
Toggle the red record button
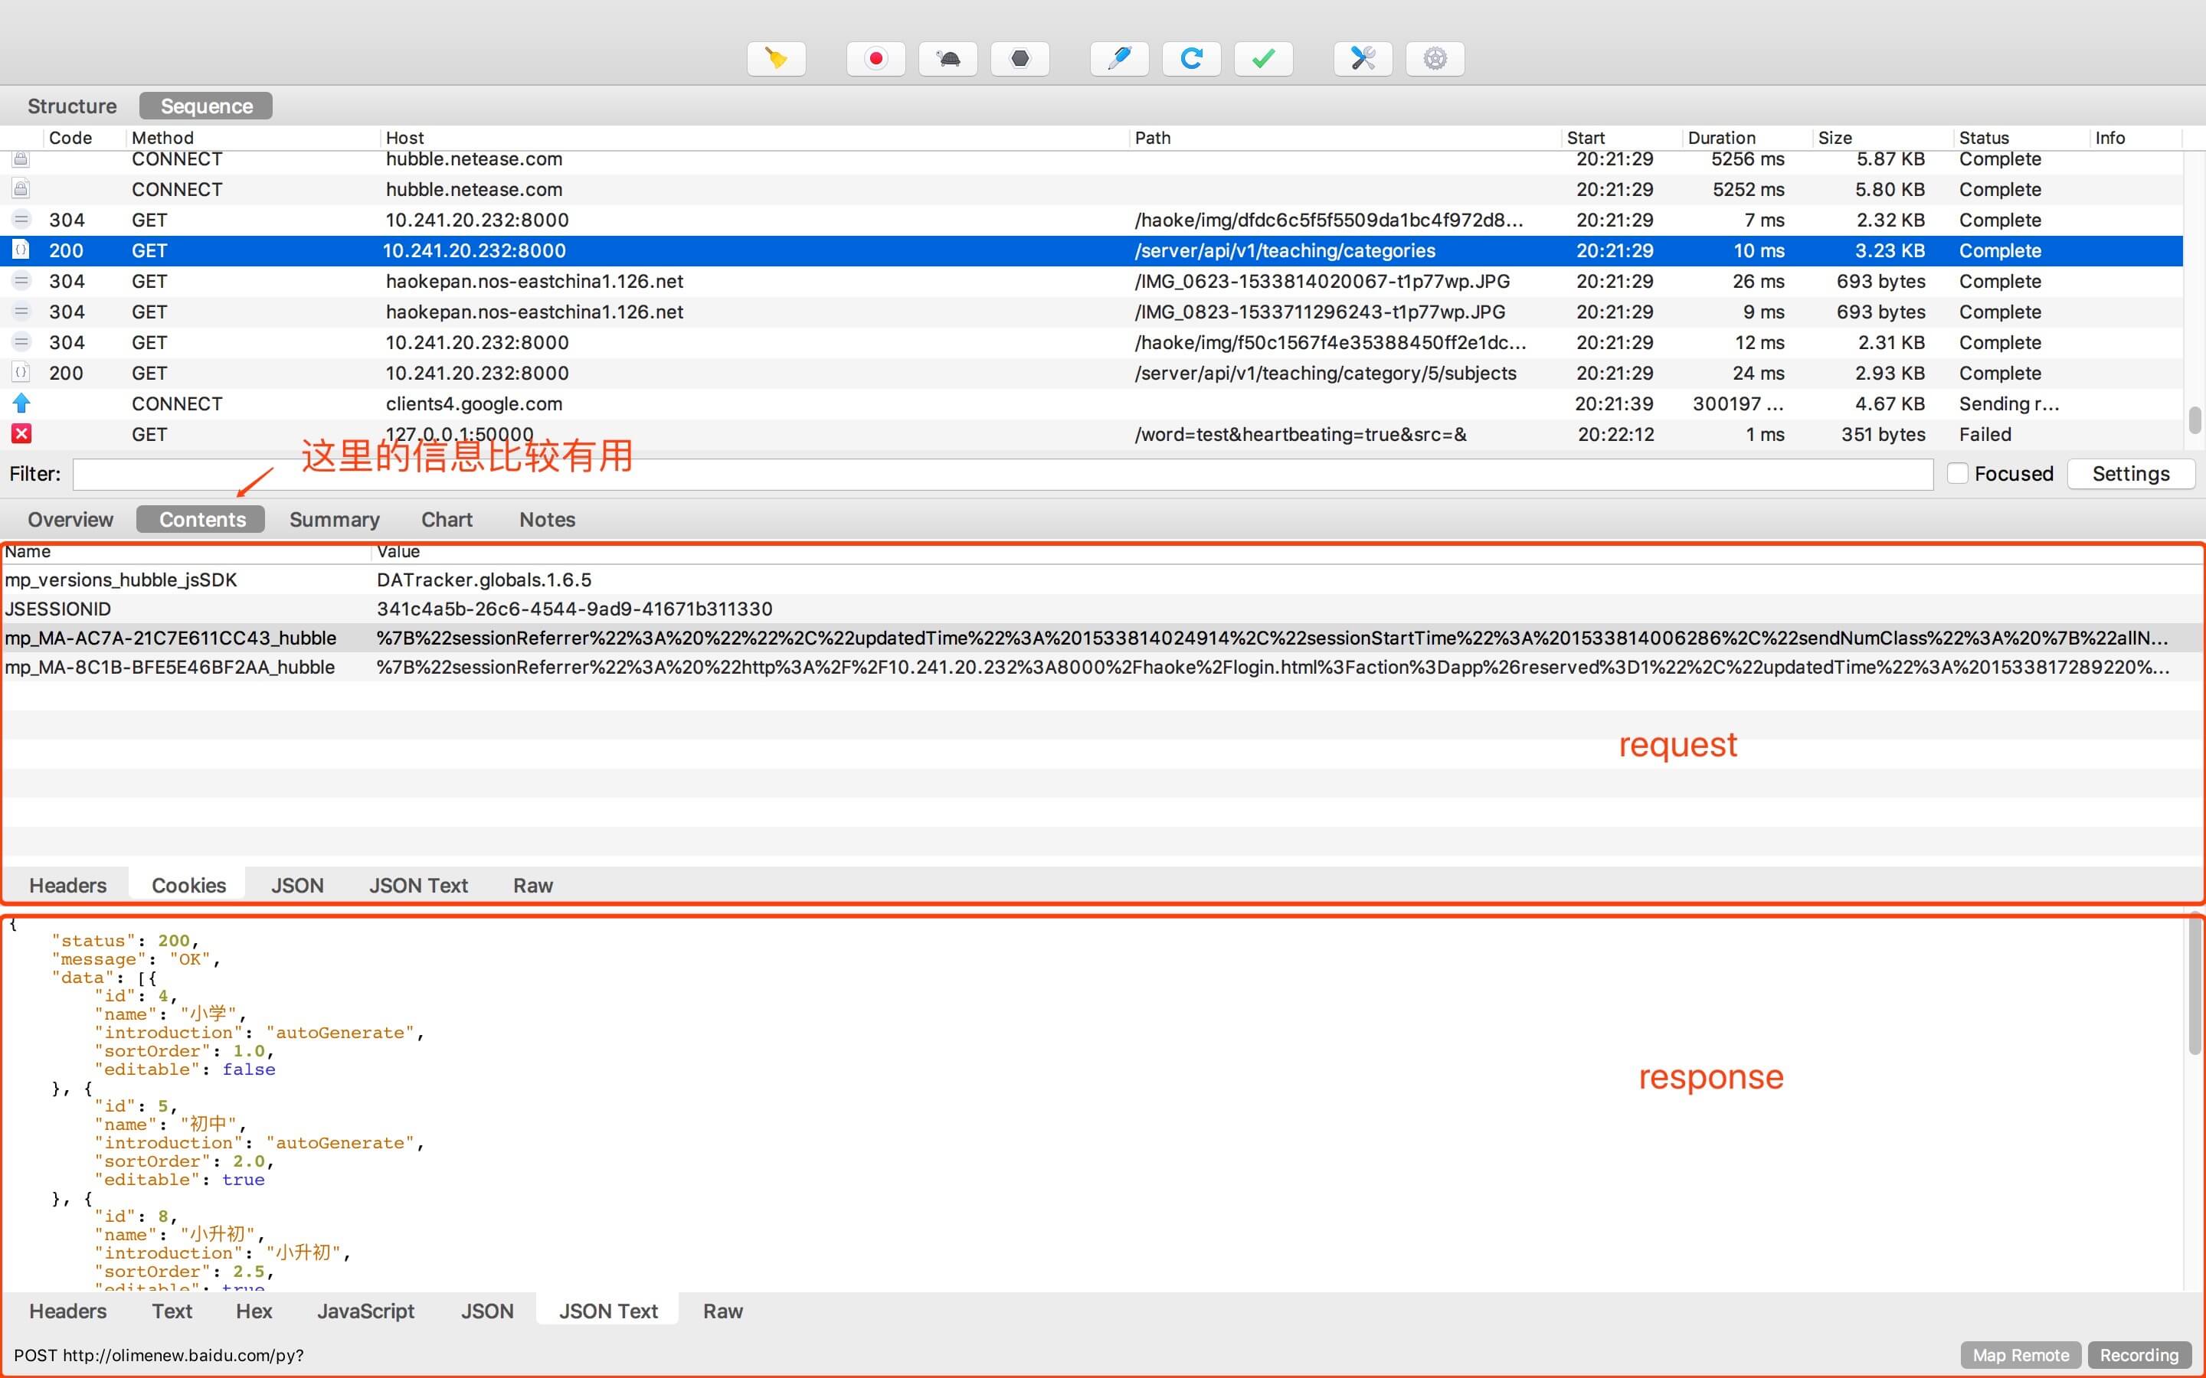875,58
